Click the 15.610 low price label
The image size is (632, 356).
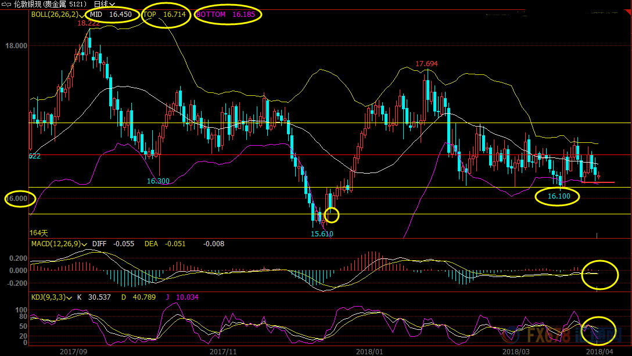point(322,234)
